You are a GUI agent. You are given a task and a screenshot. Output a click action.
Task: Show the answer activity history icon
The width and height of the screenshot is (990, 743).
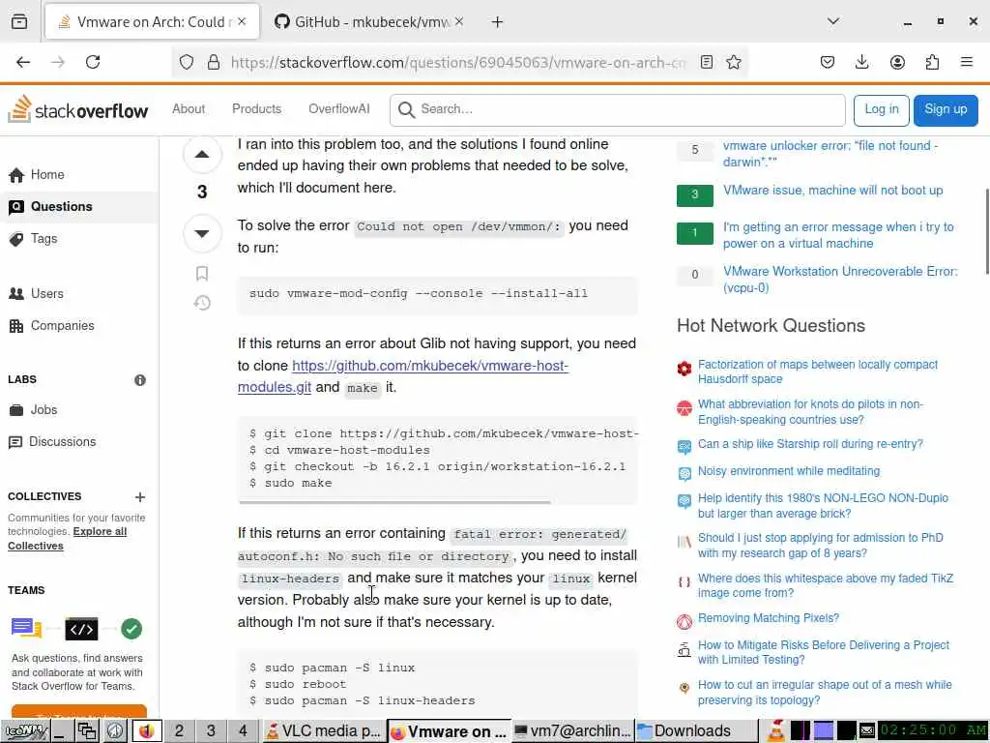[202, 303]
